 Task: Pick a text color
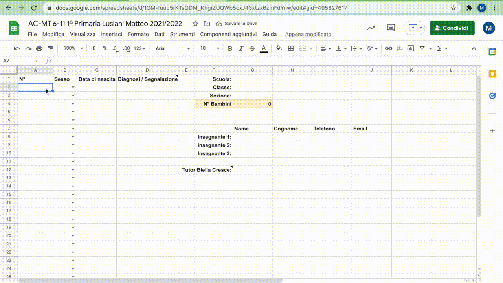click(264, 48)
